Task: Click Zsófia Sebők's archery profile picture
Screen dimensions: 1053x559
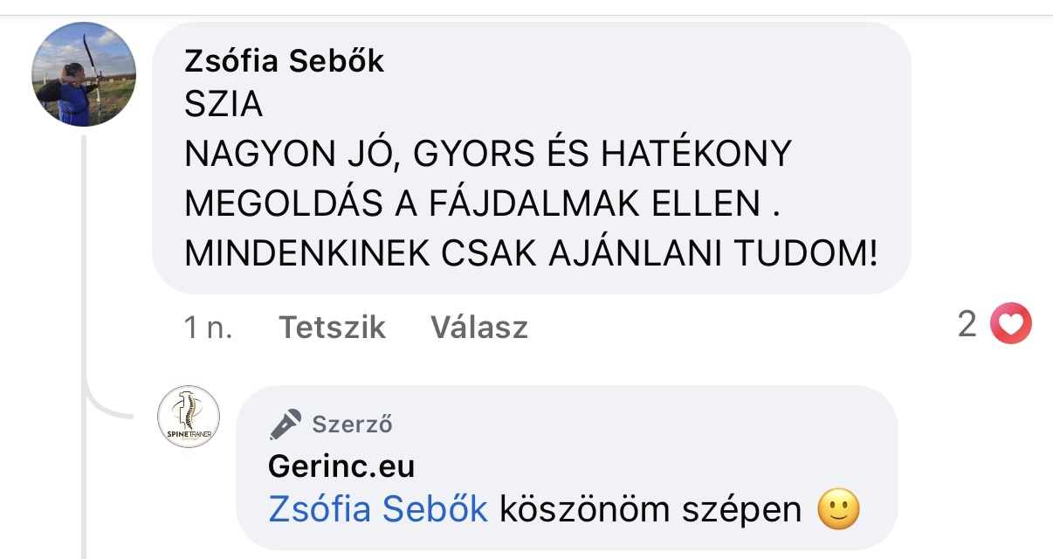Action: [84, 75]
